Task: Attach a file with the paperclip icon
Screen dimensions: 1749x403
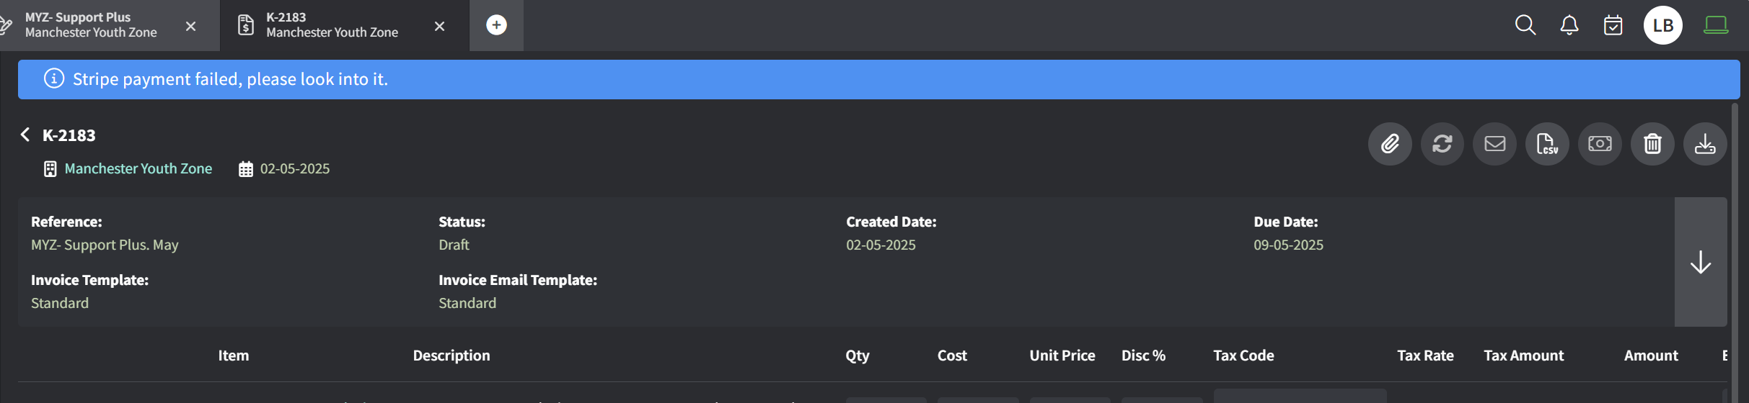Action: coord(1390,144)
